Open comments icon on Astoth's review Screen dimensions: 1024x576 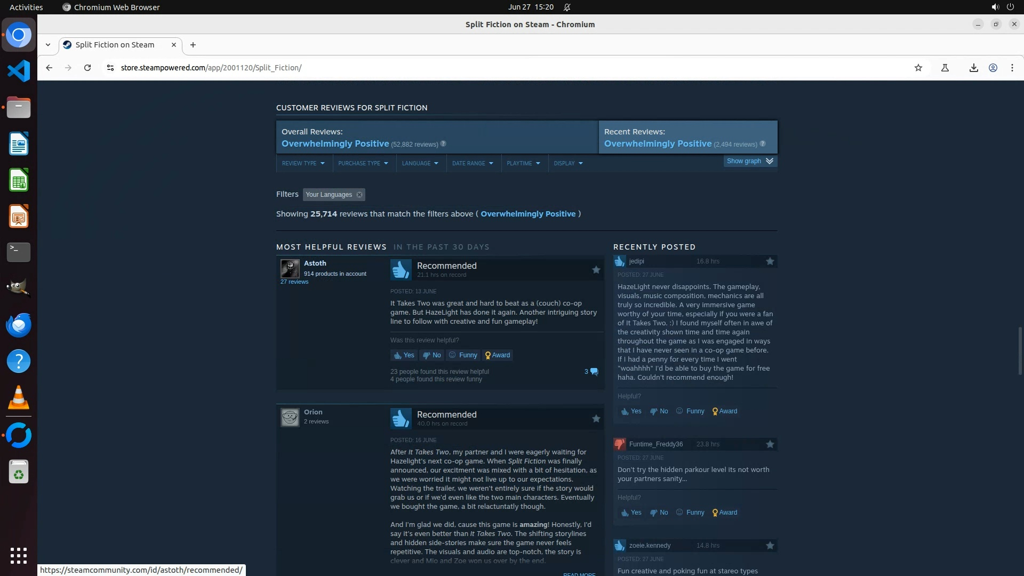(594, 372)
